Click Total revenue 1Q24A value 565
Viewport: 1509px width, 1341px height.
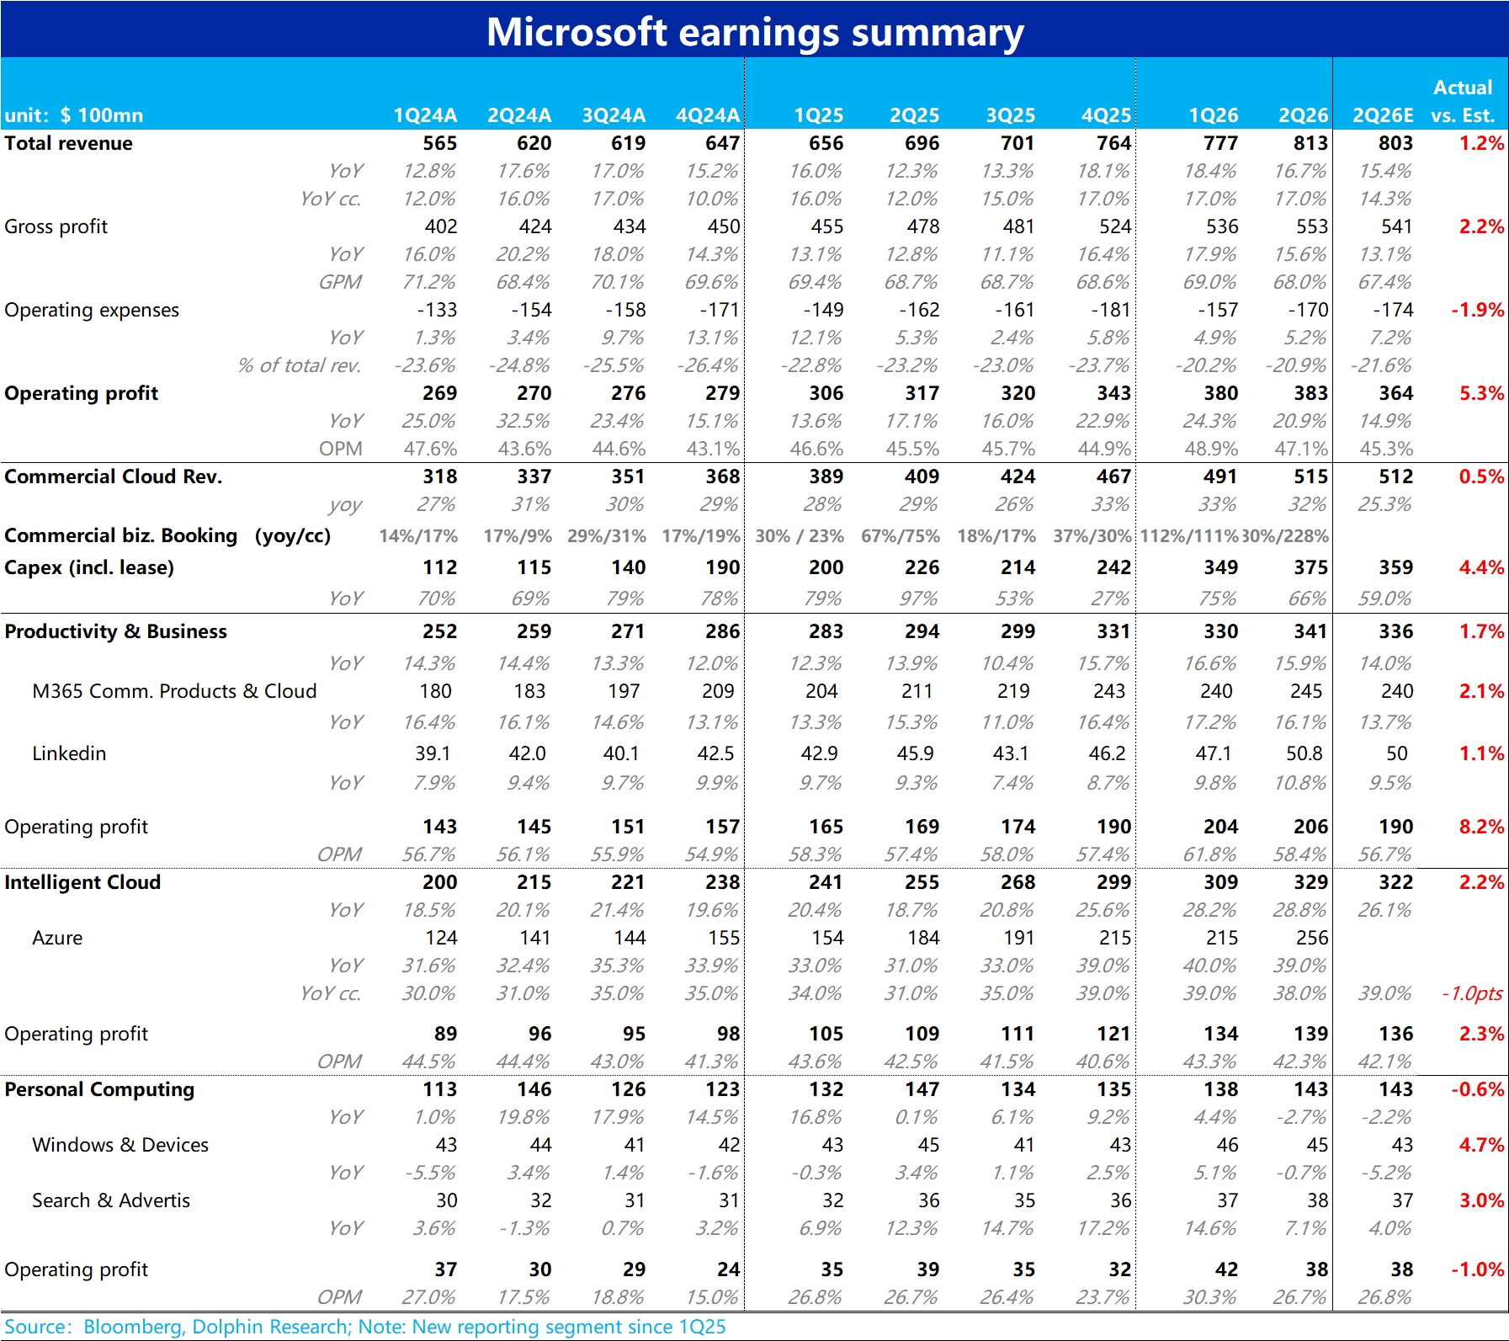pos(440,143)
